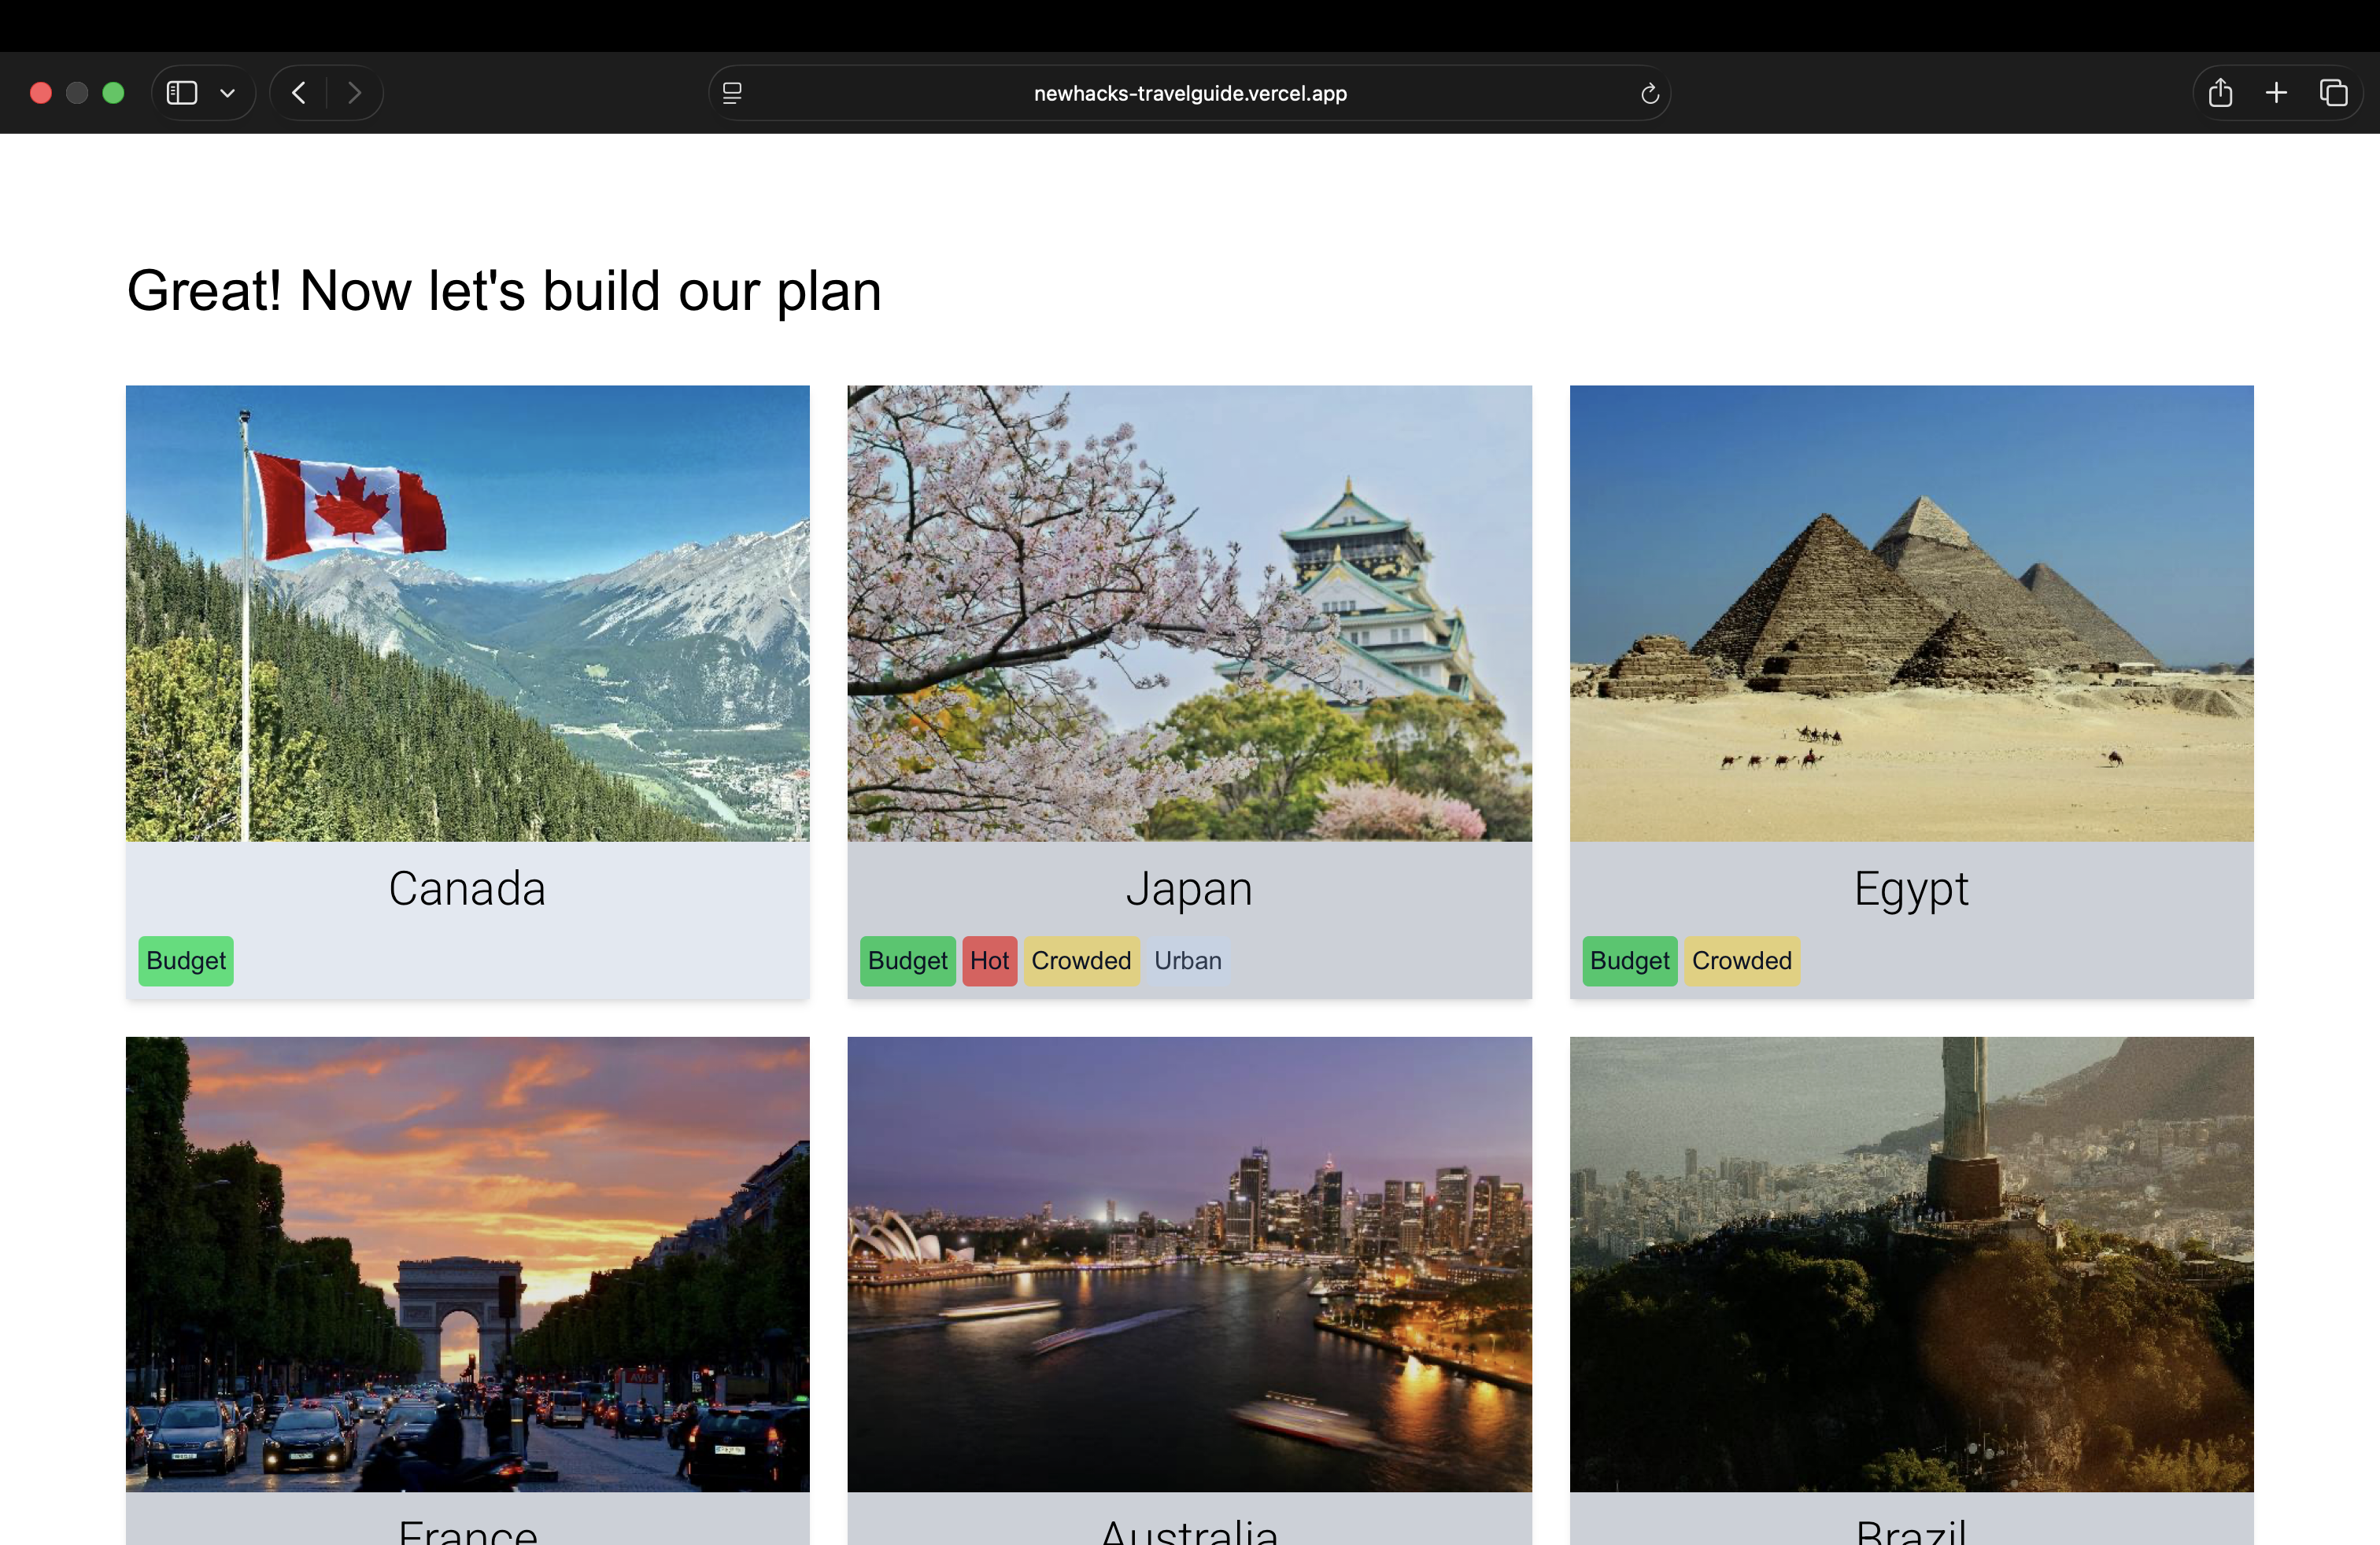The image size is (2380, 1545).
Task: Open the Share icon in toolbar
Action: [x=2220, y=93]
